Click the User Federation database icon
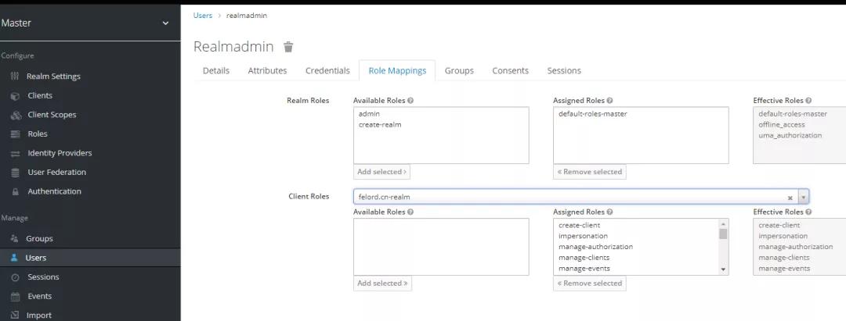 [x=15, y=173]
